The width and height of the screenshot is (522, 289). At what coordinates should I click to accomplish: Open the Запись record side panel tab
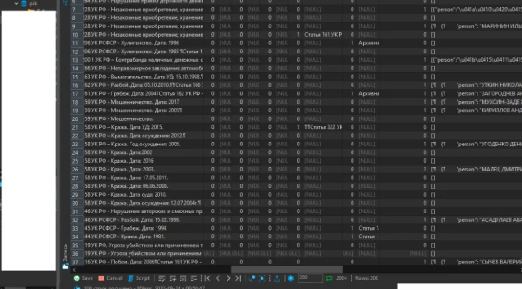(x=65, y=256)
